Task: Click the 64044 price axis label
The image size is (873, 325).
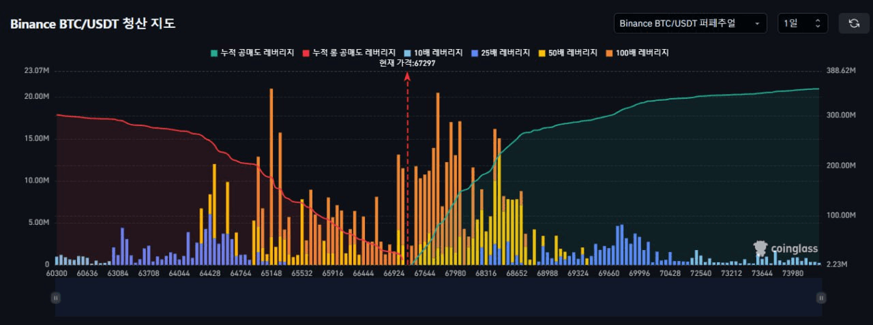Action: pos(179,273)
